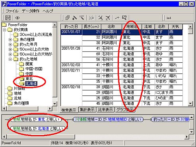Screen dimensions: 196x147
Task: Select the 2007/02/11 date cell
Action: 71,70
